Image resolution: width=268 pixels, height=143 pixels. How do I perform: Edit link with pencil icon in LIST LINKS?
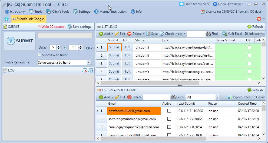coord(120,34)
